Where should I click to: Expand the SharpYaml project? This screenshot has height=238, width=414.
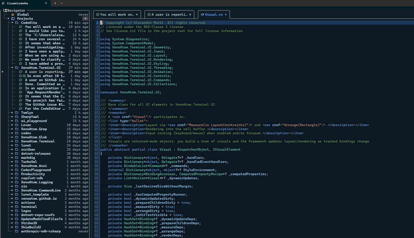tap(12, 117)
